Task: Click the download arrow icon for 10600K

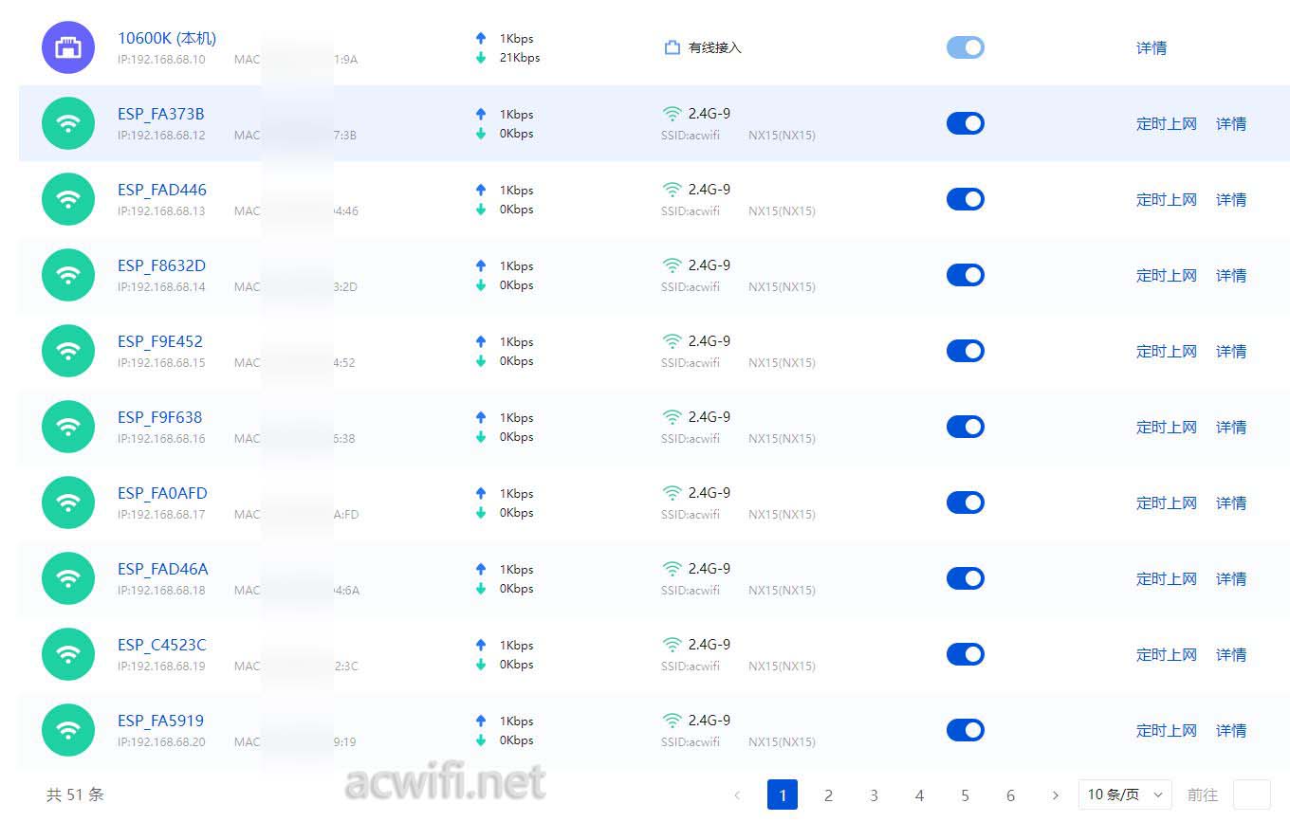Action: pos(481,58)
